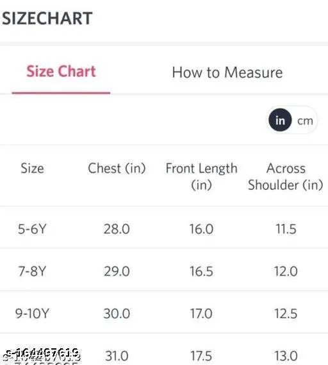Switch to the How to Measure tab

pos(227,72)
